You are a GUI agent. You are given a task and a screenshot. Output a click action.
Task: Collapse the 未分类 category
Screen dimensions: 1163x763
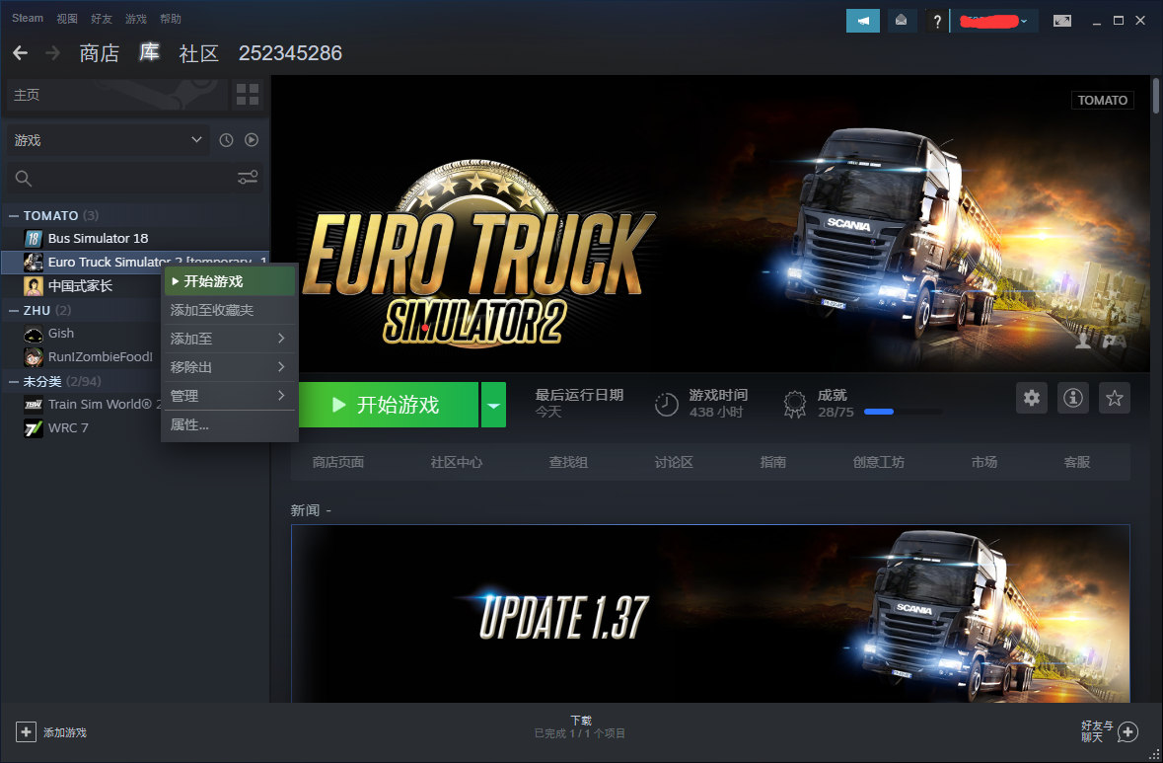pos(14,381)
